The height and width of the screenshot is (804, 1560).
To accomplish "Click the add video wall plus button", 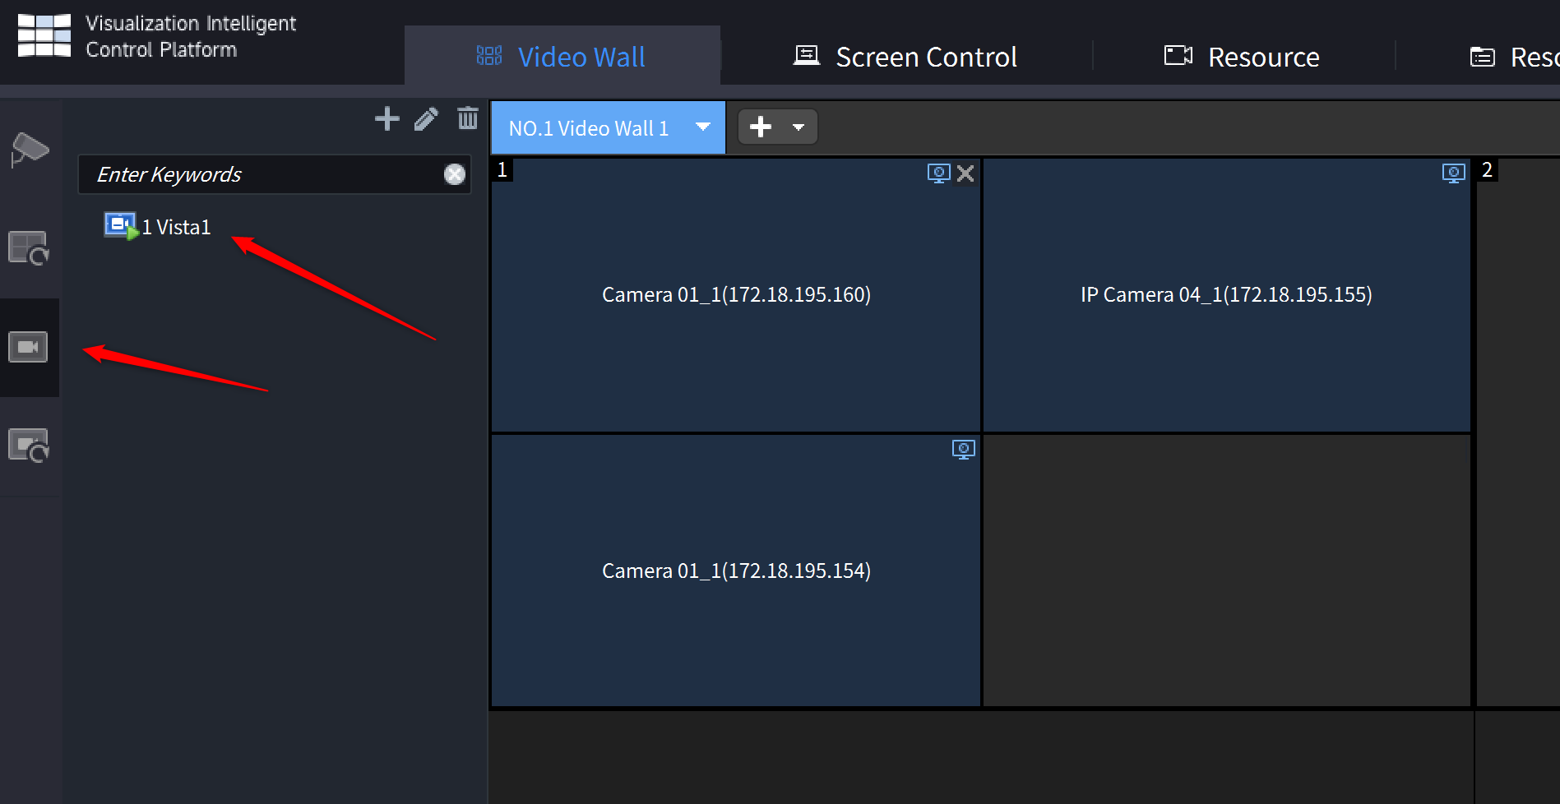I will (x=761, y=127).
